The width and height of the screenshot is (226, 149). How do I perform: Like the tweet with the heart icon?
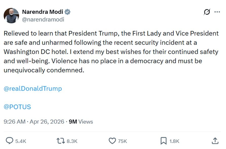pyautogui.click(x=112, y=141)
